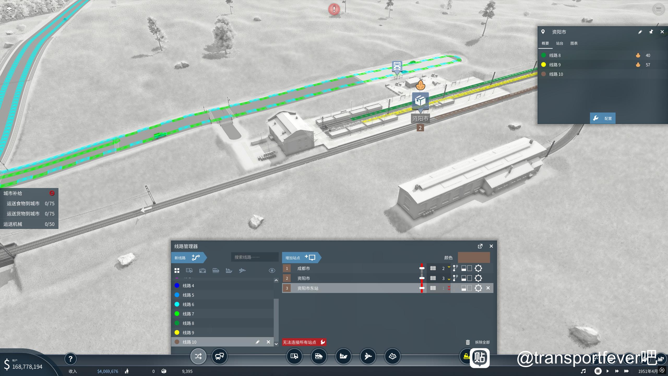Switch to 图表 tab in 资阳市 panel
This screenshot has height=376, width=668.
pyautogui.click(x=574, y=43)
